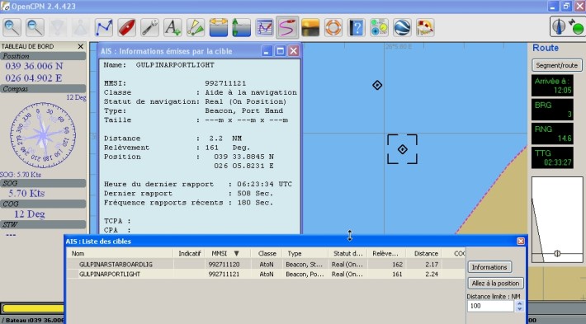Click the Distance limite NM input field
The height and width of the screenshot is (324, 586).
tap(490, 306)
